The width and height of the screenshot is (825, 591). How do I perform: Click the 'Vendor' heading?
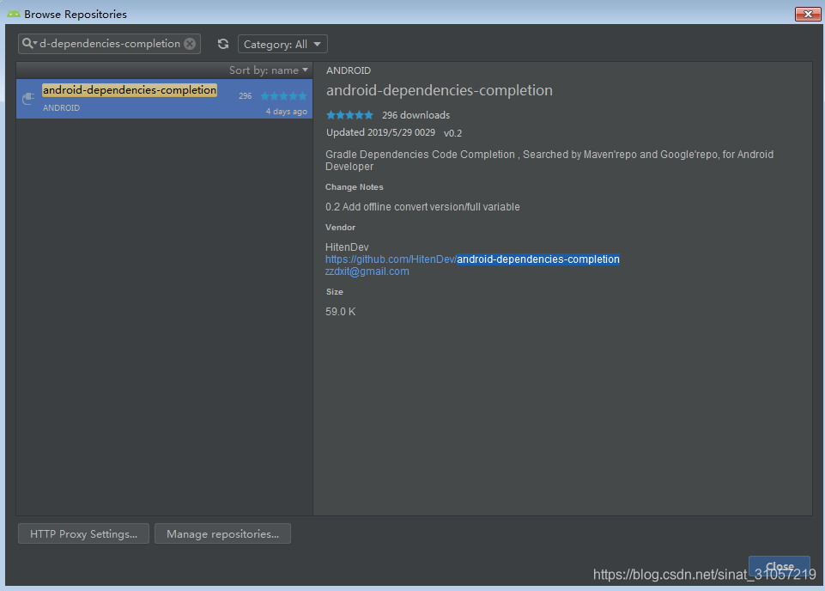click(x=341, y=228)
